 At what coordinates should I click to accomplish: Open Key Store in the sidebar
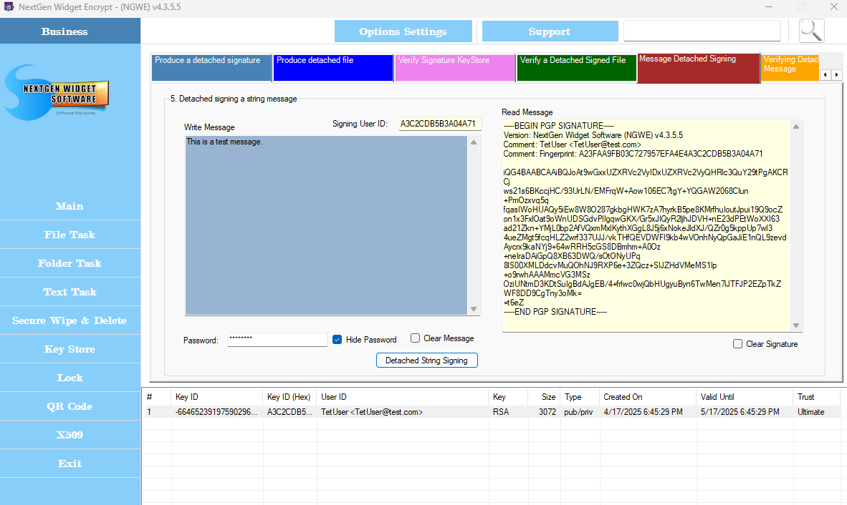click(70, 348)
